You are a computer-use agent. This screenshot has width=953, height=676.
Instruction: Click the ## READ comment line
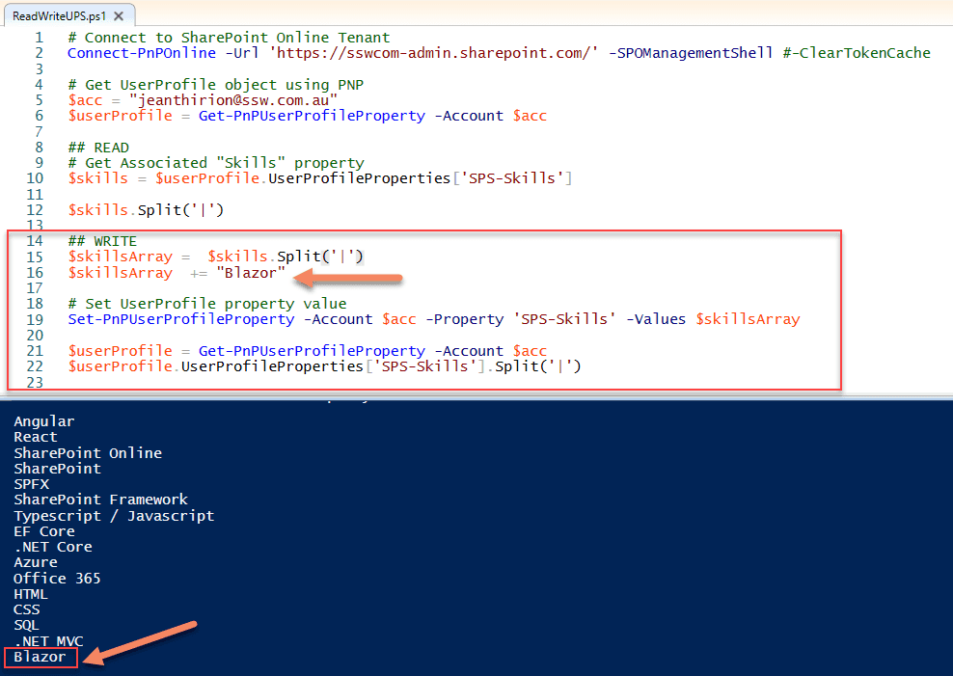98,148
